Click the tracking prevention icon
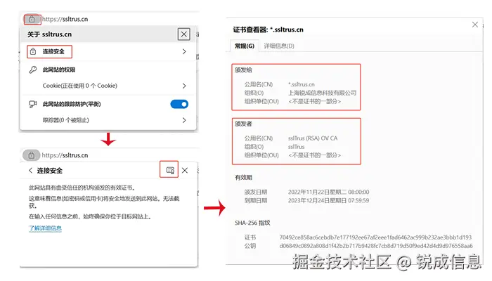The image size is (492, 281). 32,104
